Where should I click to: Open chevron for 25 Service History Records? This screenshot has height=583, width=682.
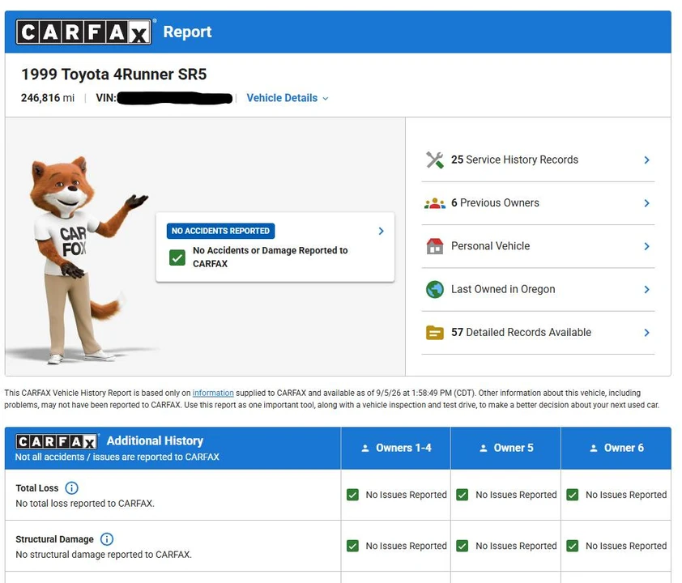point(647,160)
